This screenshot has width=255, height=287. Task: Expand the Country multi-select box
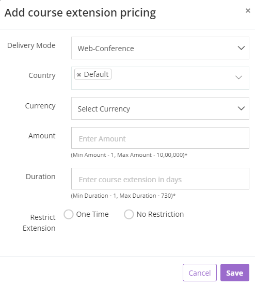click(x=160, y=78)
